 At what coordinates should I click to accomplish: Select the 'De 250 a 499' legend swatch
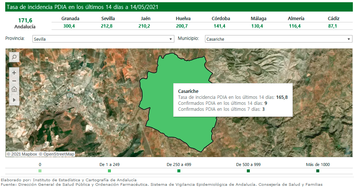click(179, 171)
